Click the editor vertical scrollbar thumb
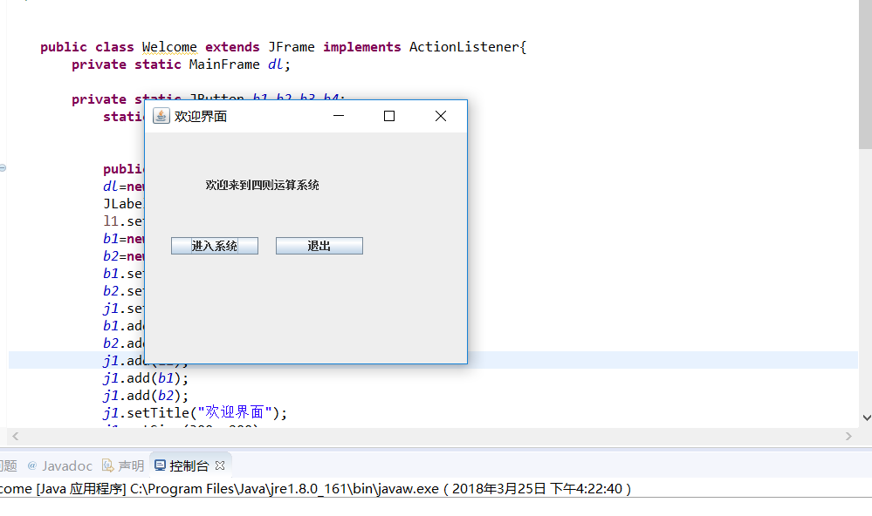872x516 pixels. [865, 75]
